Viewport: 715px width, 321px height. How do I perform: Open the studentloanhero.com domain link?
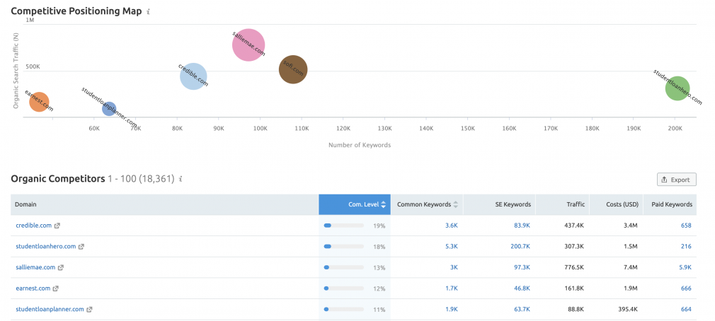[x=45, y=246]
